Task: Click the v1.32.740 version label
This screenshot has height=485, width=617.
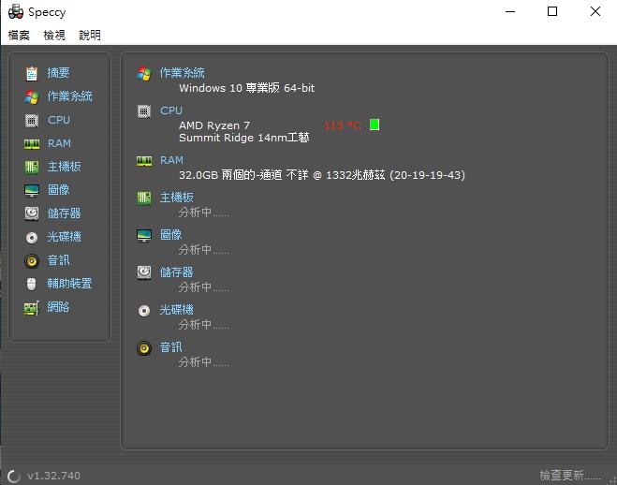Action: (54, 476)
